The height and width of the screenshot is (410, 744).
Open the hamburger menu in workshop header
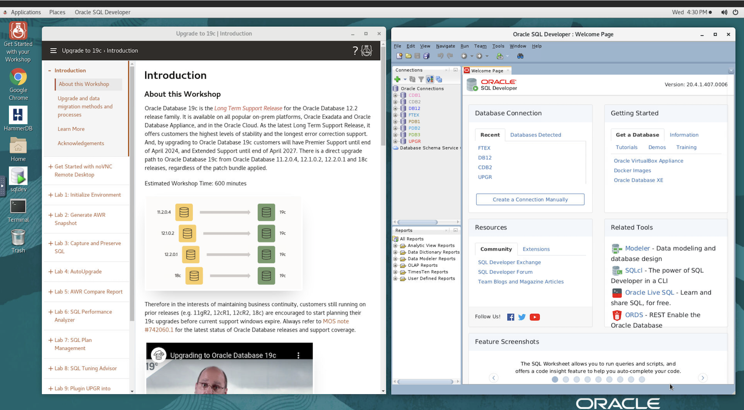click(x=53, y=51)
